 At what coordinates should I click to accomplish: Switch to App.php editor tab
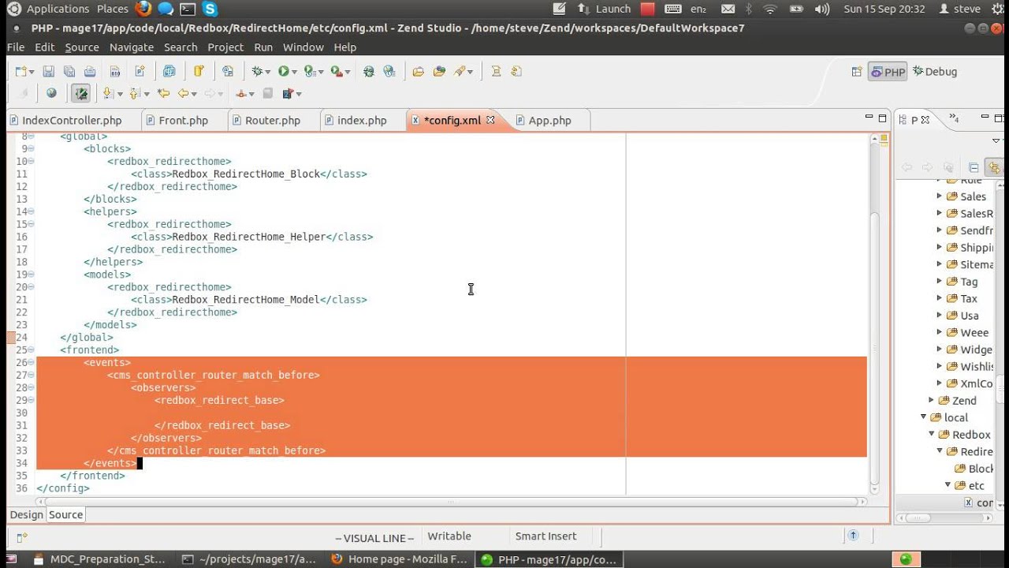(549, 121)
